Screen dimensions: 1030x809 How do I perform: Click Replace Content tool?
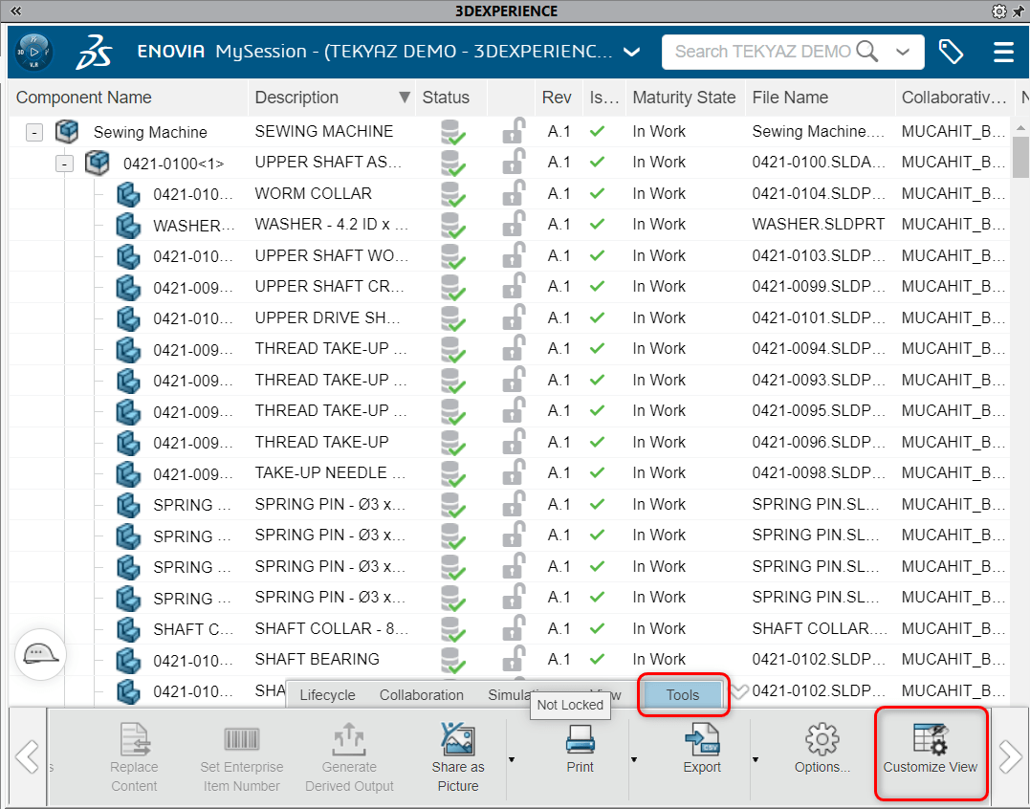pos(134,757)
